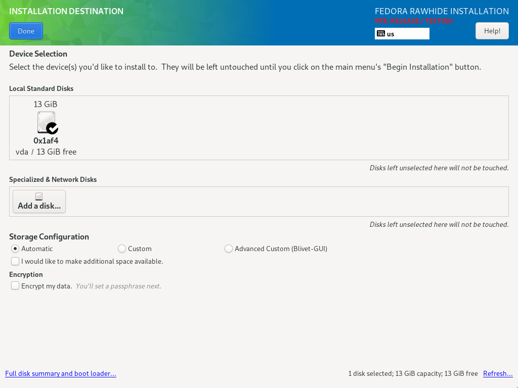Click the 'Specialized & Network Disks' heading
The height and width of the screenshot is (388, 518).
point(53,179)
